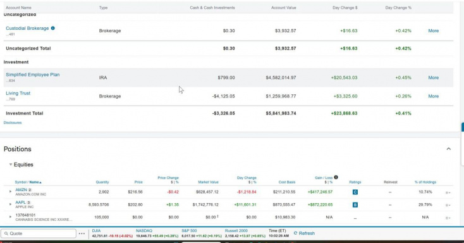Collapse the Positions section chevron
Viewport: 464px width, 243px height.
pos(449,149)
